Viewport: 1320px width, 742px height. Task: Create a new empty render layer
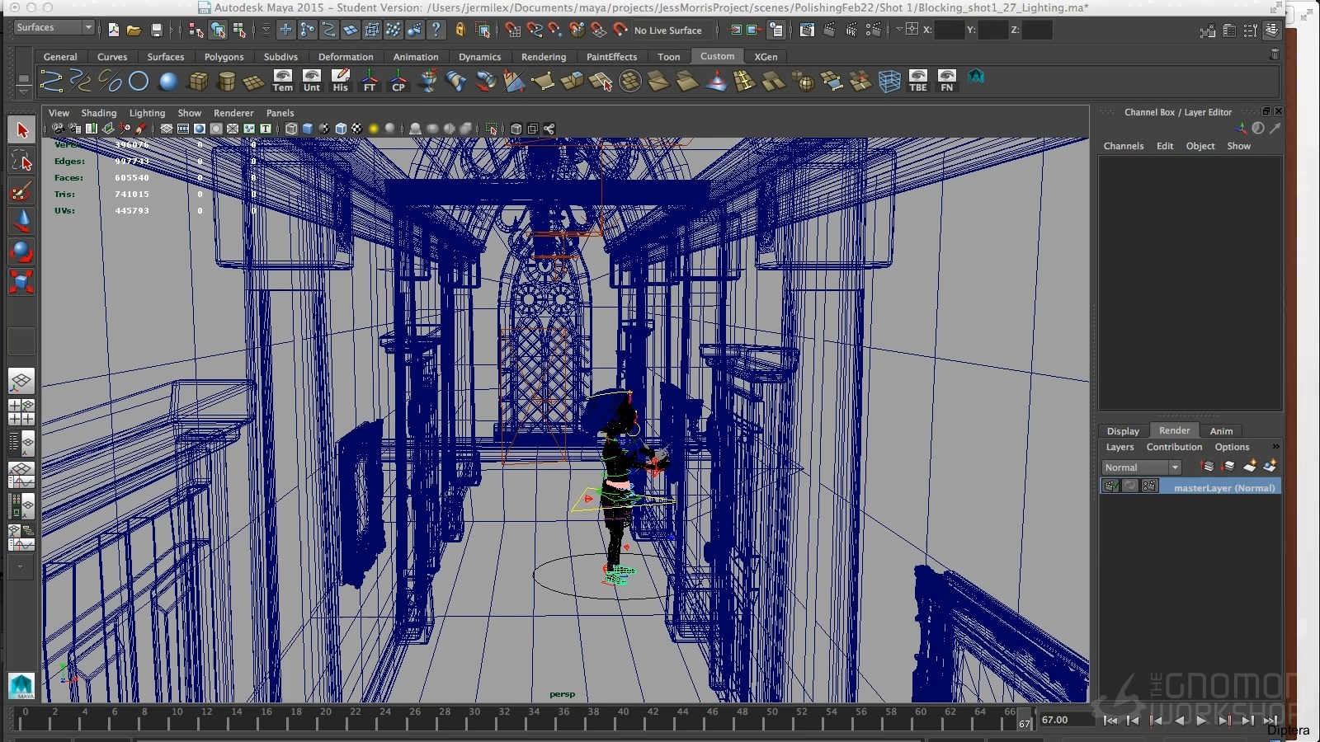pos(1249,467)
